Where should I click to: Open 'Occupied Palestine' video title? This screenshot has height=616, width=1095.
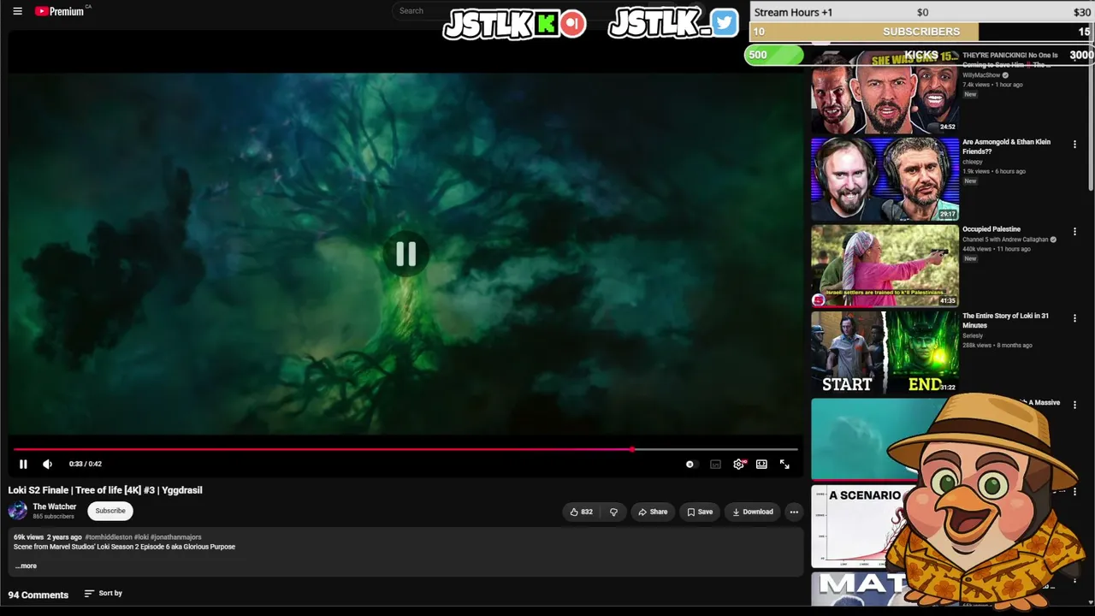click(x=991, y=229)
